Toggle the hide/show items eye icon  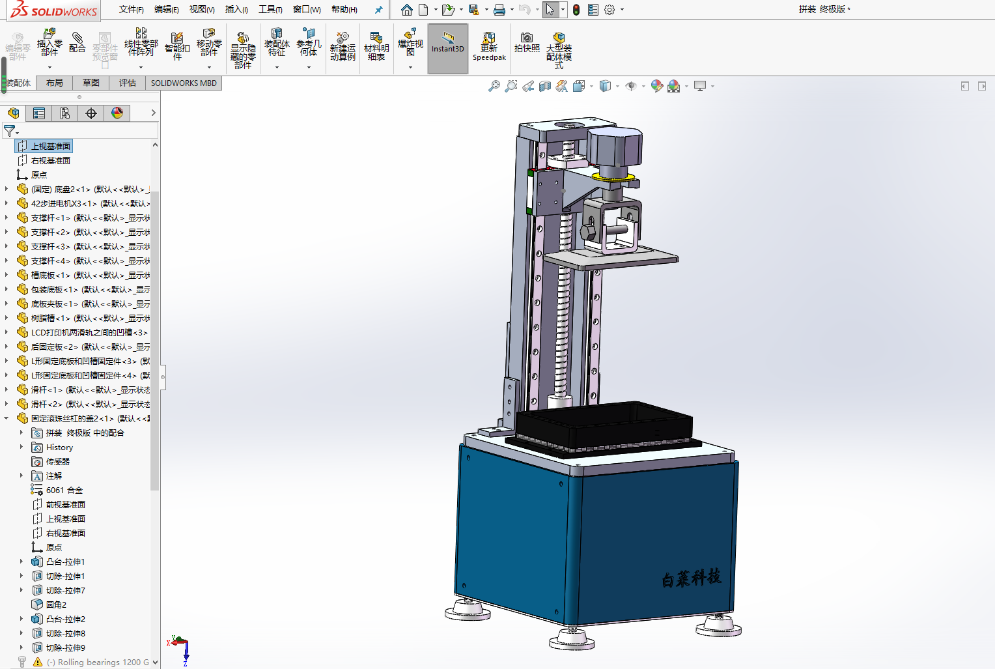coord(630,86)
